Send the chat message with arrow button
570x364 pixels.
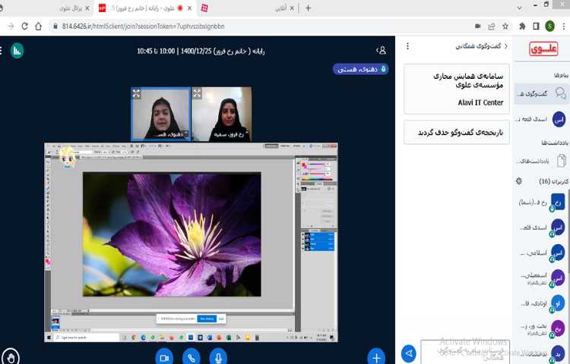tap(409, 353)
